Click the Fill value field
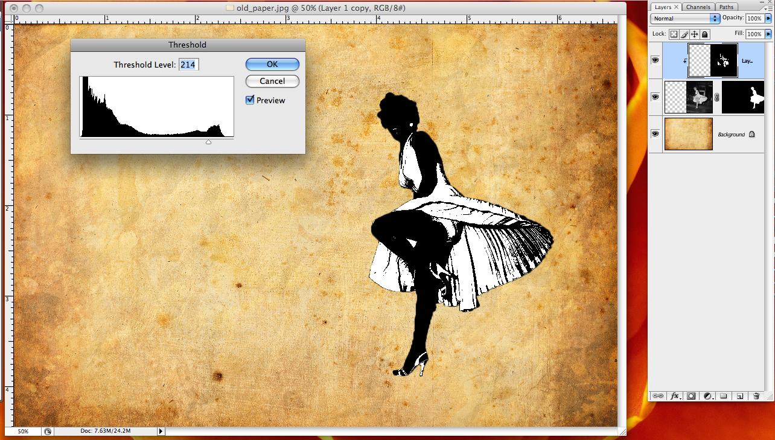775x440 pixels. click(x=754, y=34)
